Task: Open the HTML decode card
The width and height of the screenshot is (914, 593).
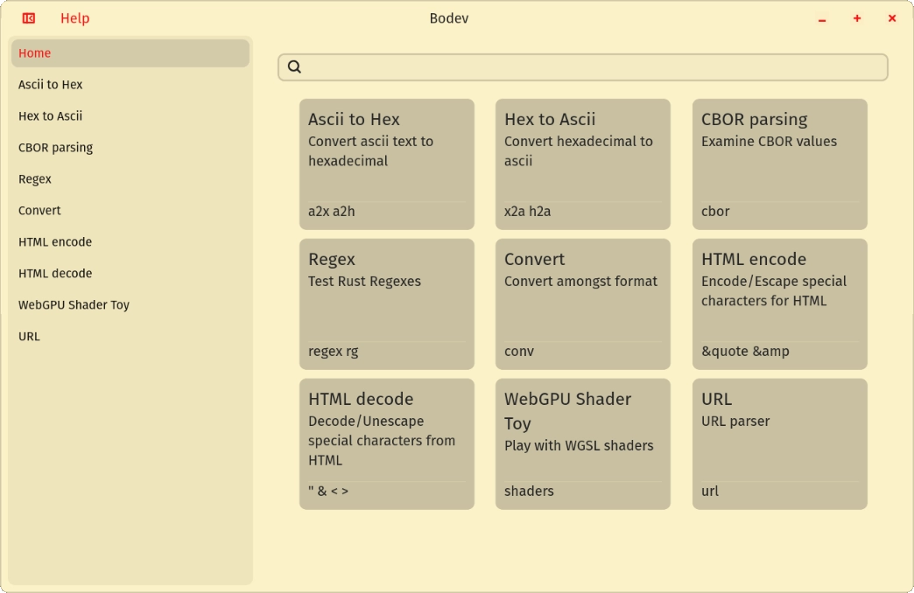Action: coord(386,444)
